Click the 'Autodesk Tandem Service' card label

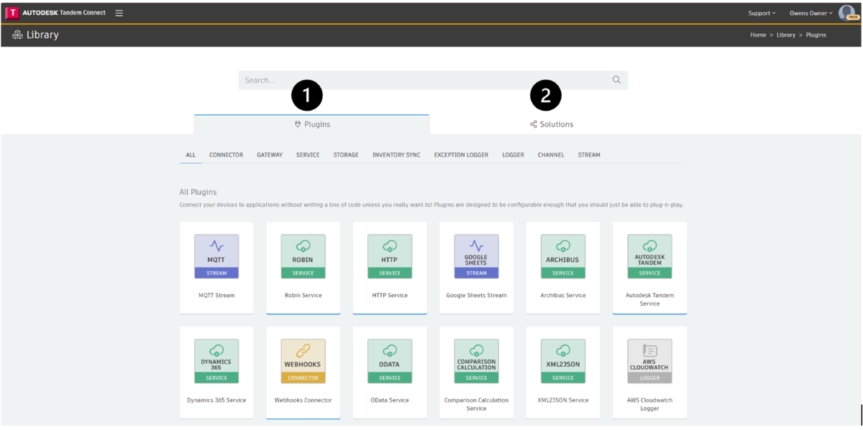(649, 299)
